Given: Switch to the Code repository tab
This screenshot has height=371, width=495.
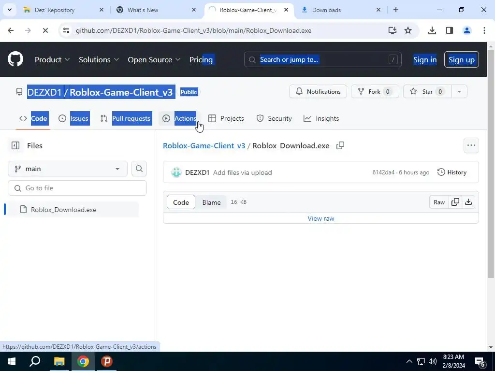Looking at the screenshot, I should pyautogui.click(x=33, y=118).
